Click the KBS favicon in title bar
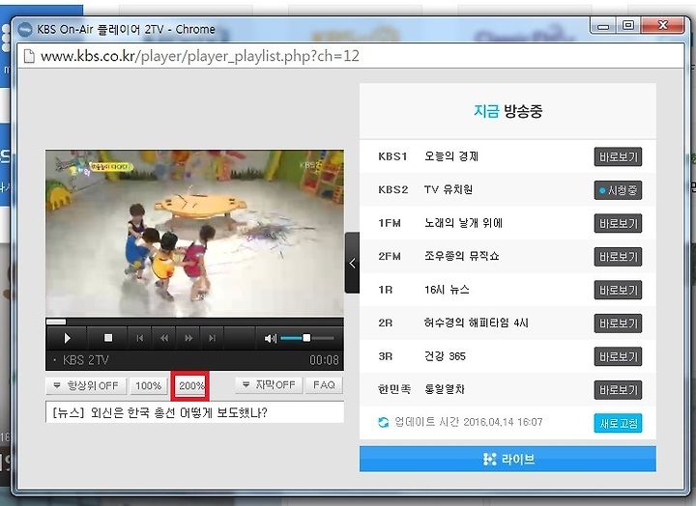Viewport: 696px width, 506px height. 25,30
